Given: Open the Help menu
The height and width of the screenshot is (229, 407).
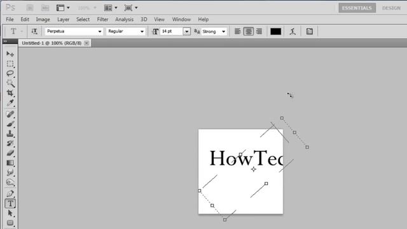Looking at the screenshot, I should [x=203, y=20].
